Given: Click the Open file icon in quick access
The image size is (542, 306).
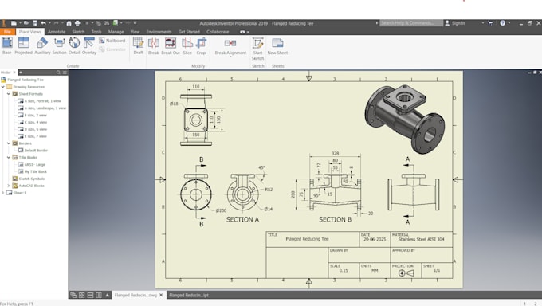Looking at the screenshot, I should pyautogui.click(x=26, y=23).
